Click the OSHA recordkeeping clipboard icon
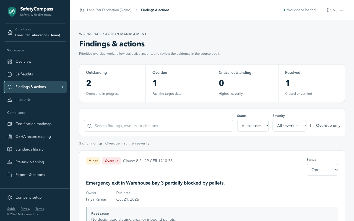 pos(10,137)
